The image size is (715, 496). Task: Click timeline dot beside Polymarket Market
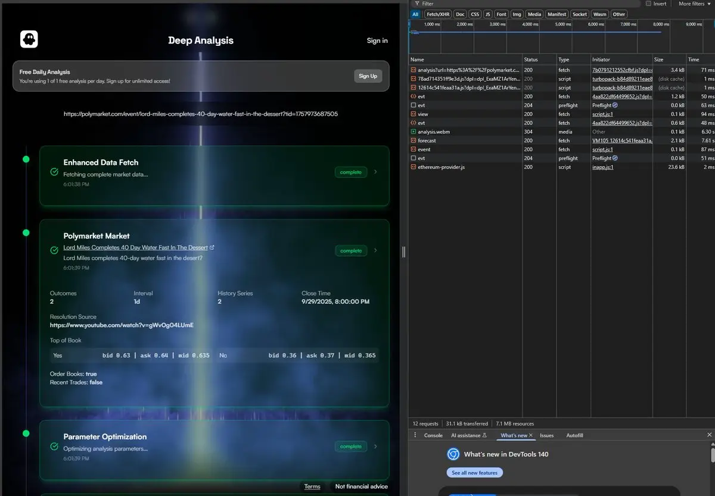coord(26,233)
